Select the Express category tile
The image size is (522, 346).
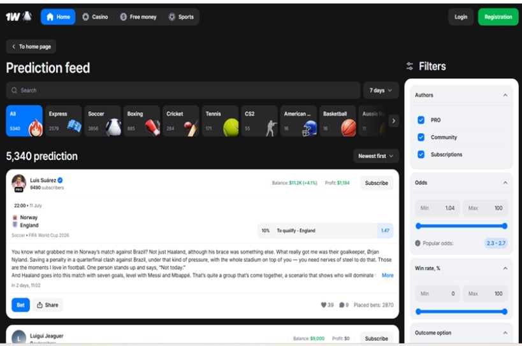pos(63,121)
